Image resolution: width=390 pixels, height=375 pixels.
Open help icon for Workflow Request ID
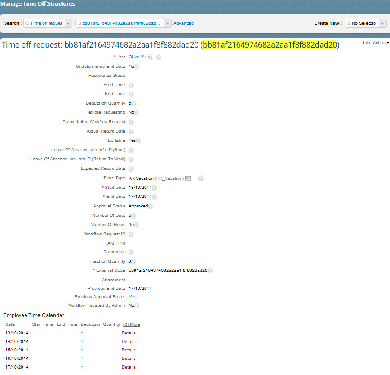point(131,234)
